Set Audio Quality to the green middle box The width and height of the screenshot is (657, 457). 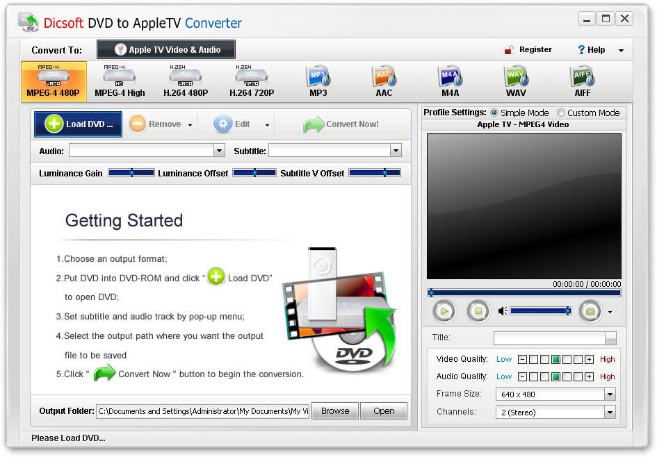click(x=555, y=377)
